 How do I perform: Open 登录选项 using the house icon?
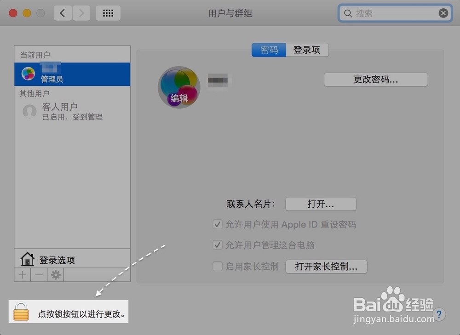coord(28,258)
